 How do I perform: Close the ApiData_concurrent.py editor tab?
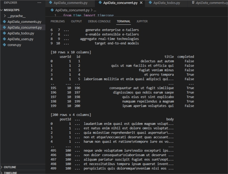(x=141, y=3)
